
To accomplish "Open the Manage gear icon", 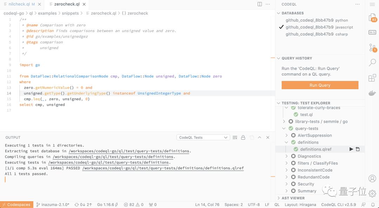I will [x=372, y=193].
